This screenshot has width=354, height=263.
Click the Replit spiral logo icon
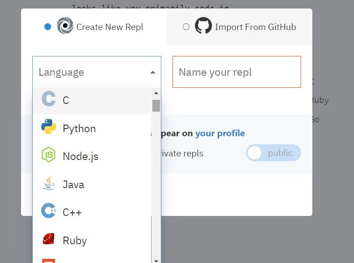[65, 26]
